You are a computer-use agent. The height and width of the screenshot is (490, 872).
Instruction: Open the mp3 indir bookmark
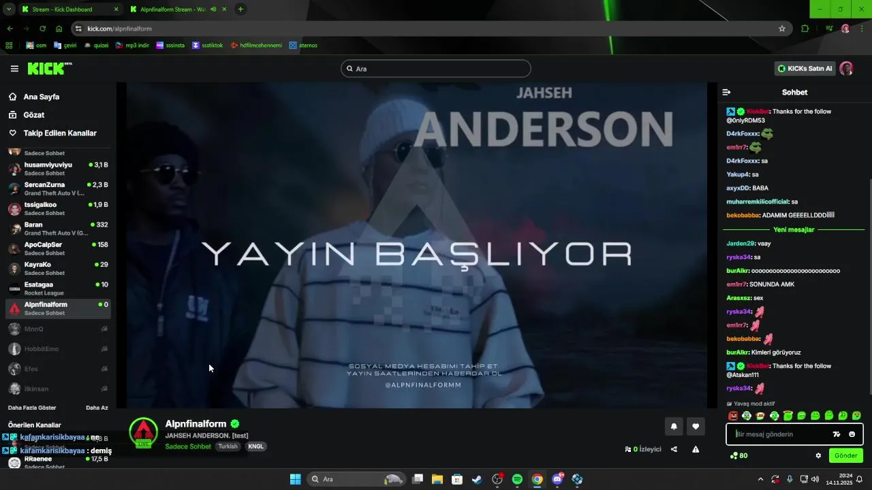132,46
